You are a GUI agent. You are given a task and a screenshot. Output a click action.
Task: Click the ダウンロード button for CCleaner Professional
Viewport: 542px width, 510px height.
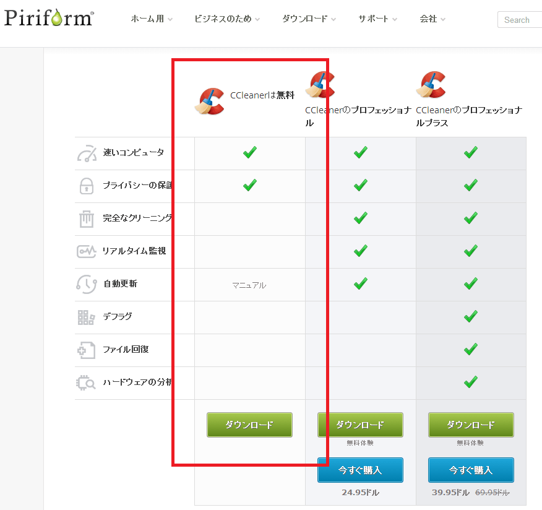360,425
